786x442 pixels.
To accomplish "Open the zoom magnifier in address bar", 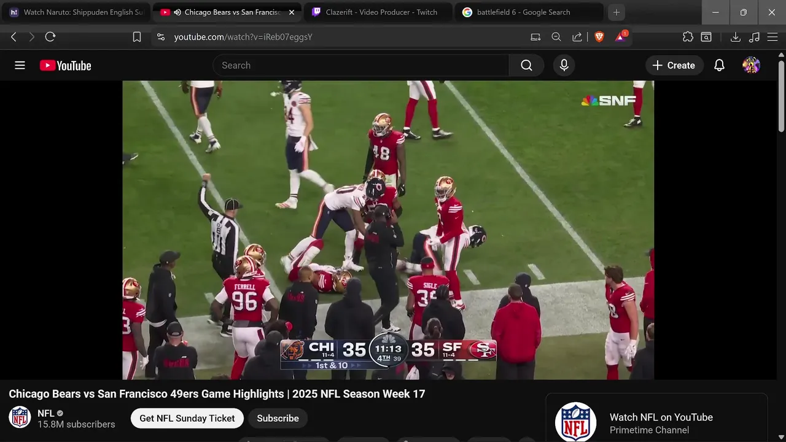I will click(556, 37).
